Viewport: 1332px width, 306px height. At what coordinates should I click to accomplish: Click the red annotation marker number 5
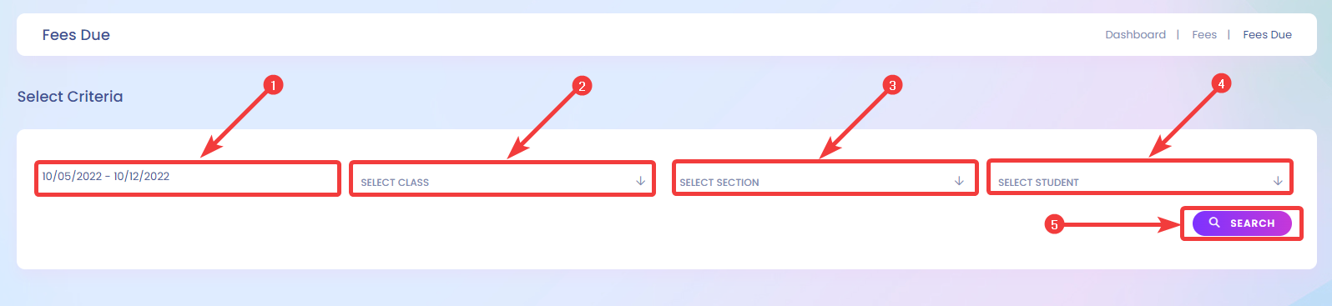(1055, 224)
